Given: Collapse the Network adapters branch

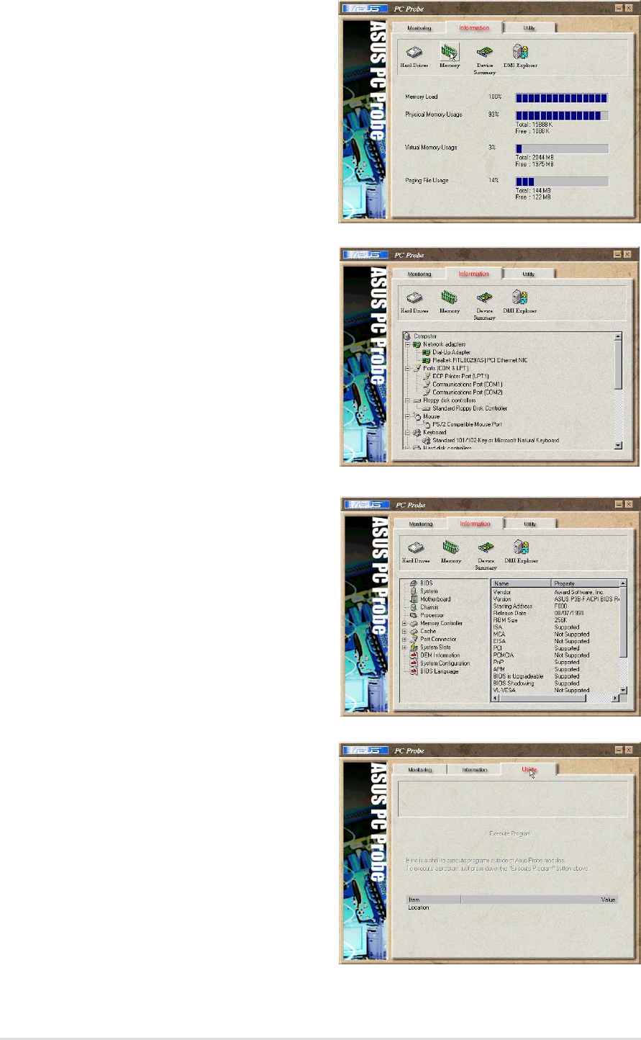Looking at the screenshot, I should (x=407, y=344).
